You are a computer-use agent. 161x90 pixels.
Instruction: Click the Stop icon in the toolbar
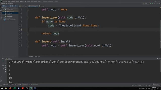(157, 4)
